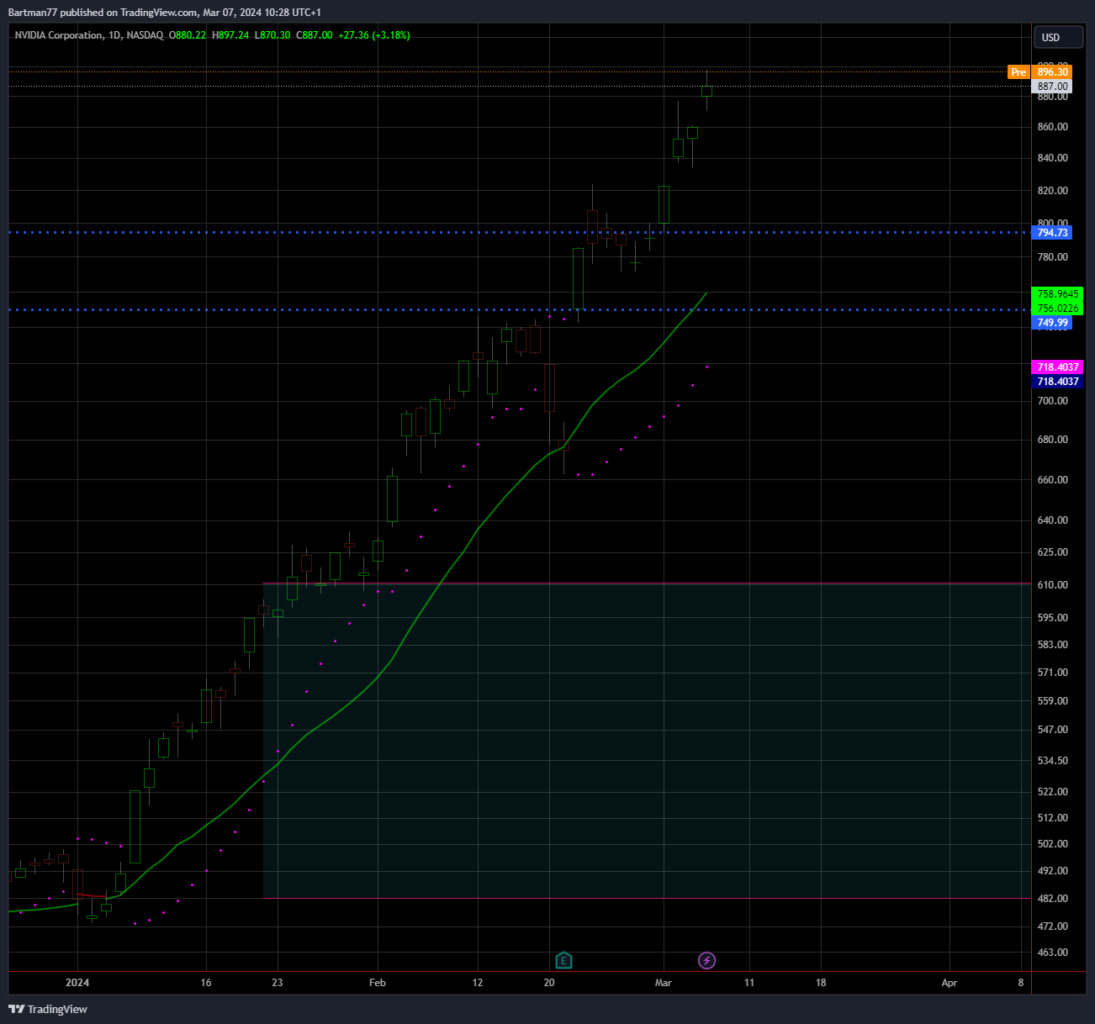Click the Bartman77 published header text
Image resolution: width=1095 pixels, height=1024 pixels.
[x=164, y=13]
